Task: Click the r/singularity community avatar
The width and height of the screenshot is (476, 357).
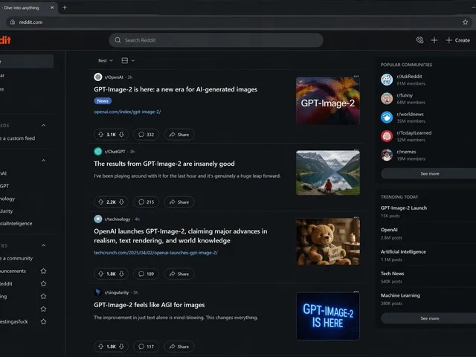Action: pyautogui.click(x=97, y=292)
